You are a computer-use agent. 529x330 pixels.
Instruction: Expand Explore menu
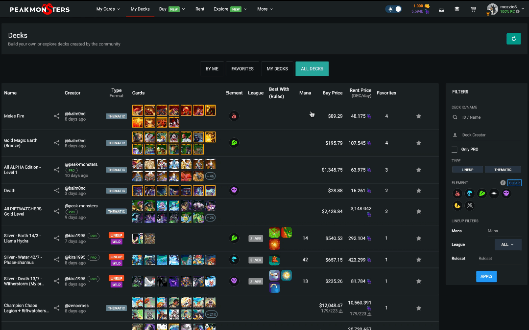[230, 9]
